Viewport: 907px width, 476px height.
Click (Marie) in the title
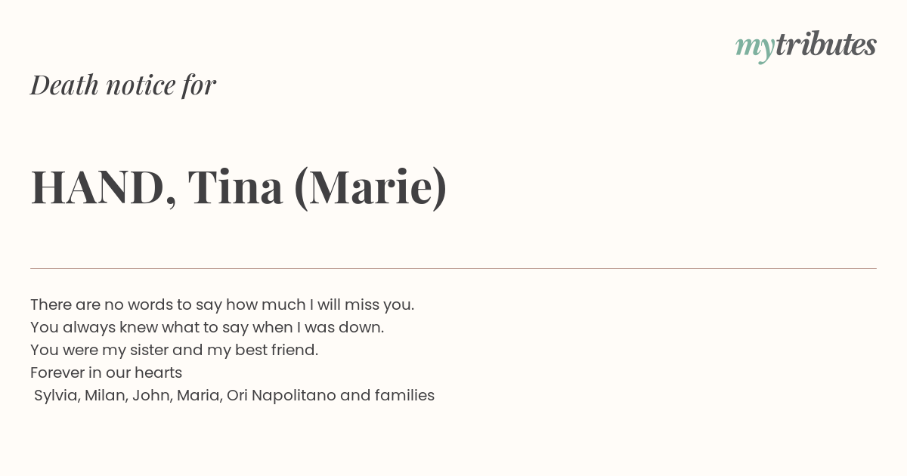[x=370, y=187]
